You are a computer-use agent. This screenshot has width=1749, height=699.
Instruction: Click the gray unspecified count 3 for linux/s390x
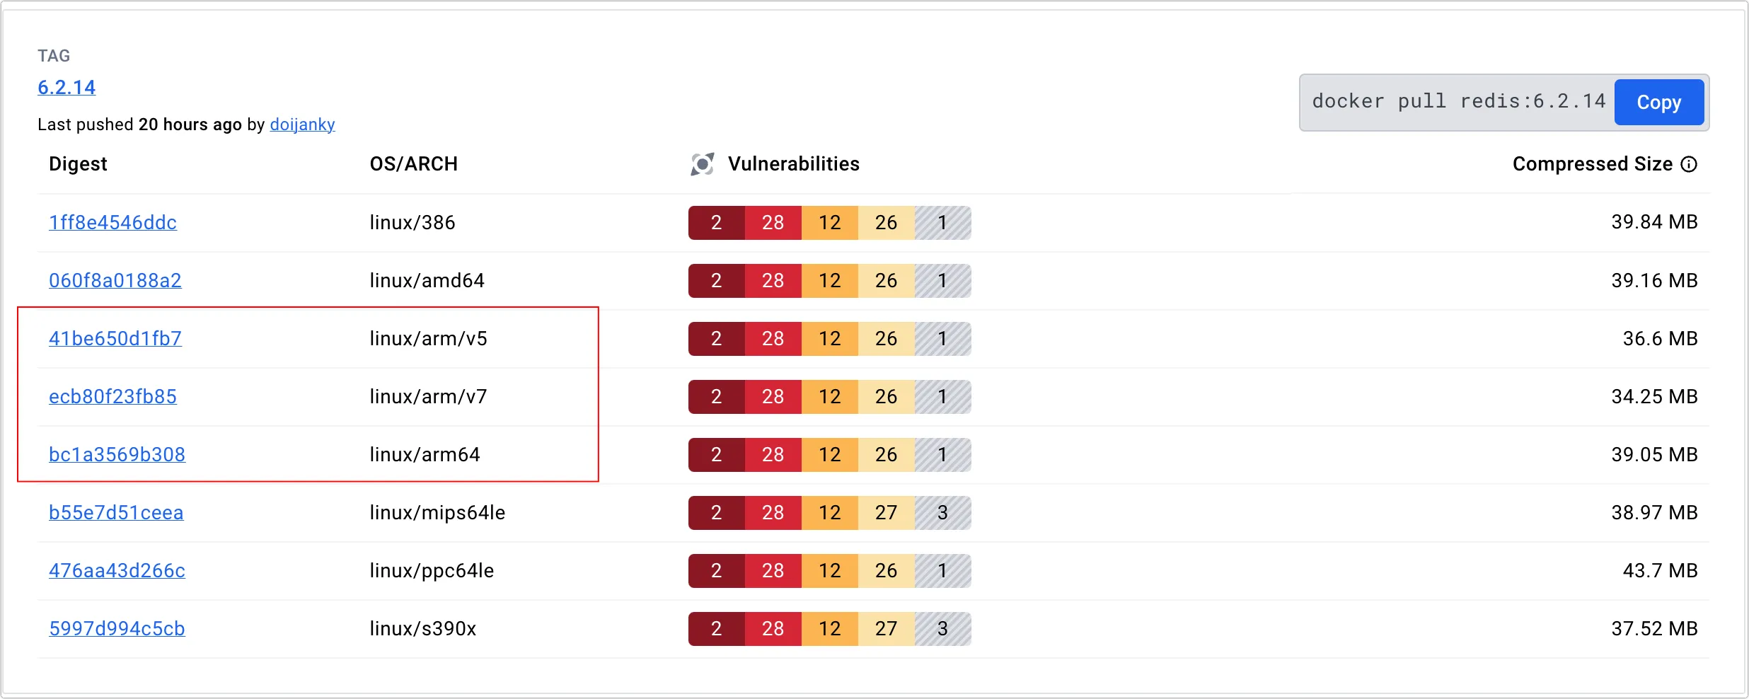pyautogui.click(x=942, y=629)
